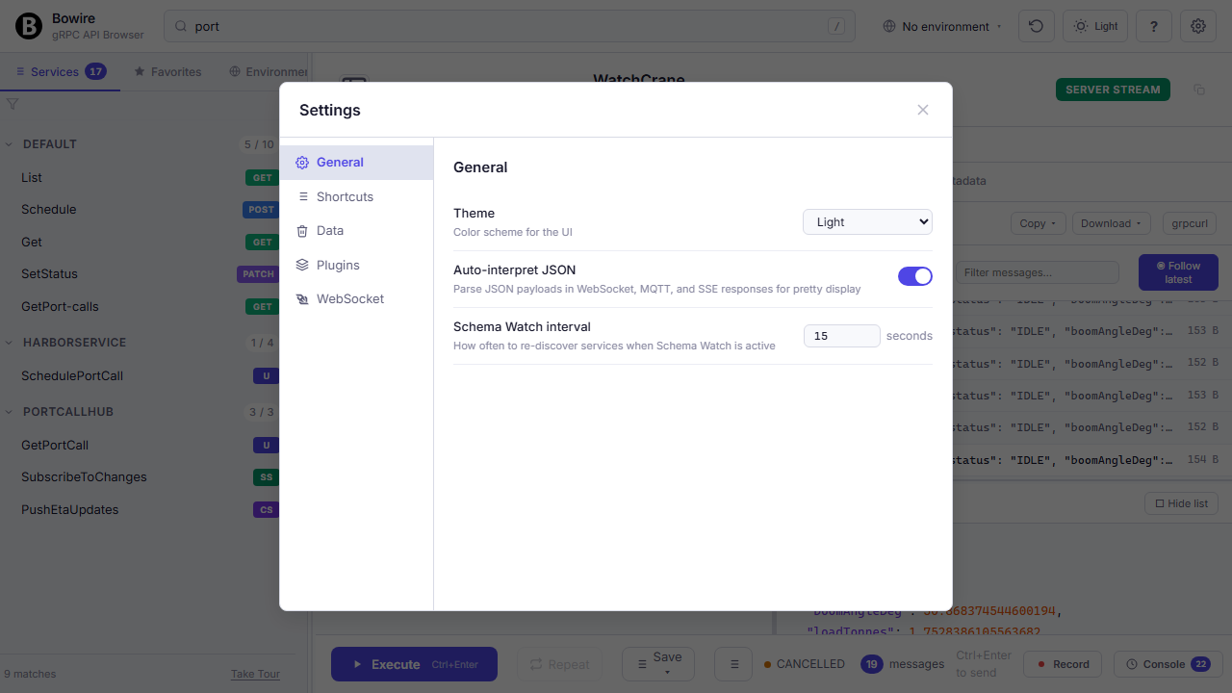
Task: Select the SetStatus PATCH method
Action: 140,274
